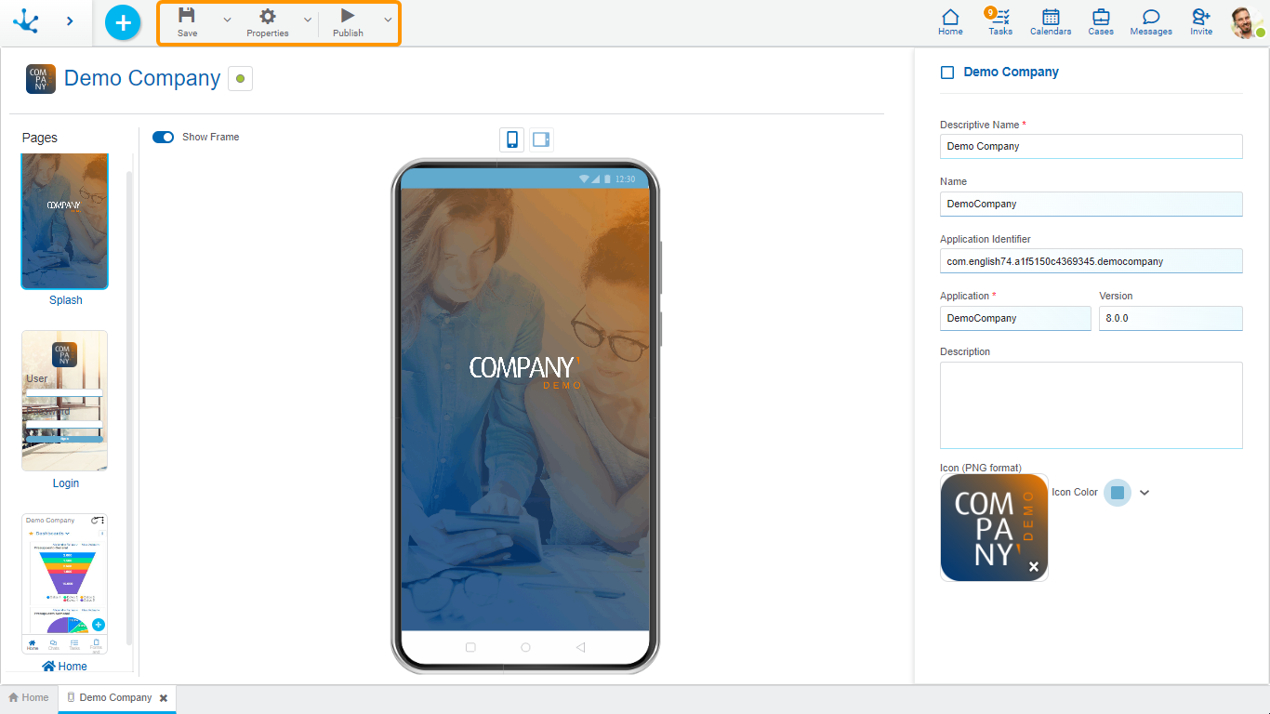Click the Deyel logo icon
Image resolution: width=1270 pixels, height=714 pixels.
tap(26, 20)
